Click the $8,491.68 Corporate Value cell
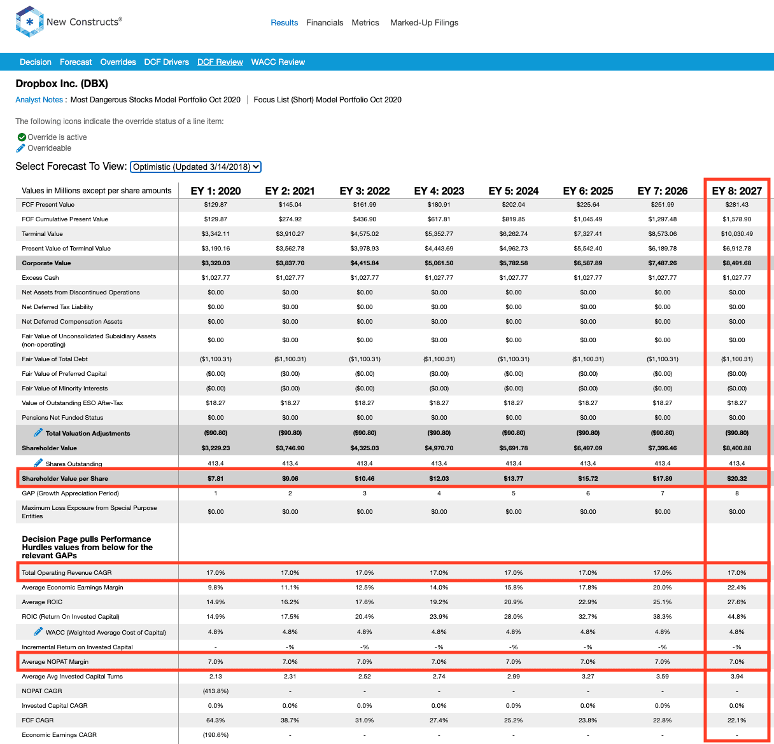Image resolution: width=774 pixels, height=744 pixels. [x=737, y=263]
